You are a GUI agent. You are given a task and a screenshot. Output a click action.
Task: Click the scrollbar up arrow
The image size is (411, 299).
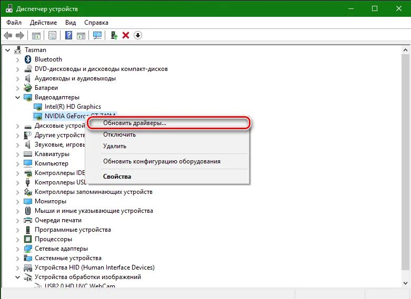tap(405, 50)
